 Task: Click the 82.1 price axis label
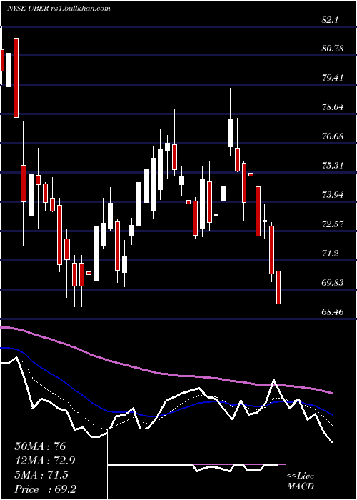click(x=330, y=20)
